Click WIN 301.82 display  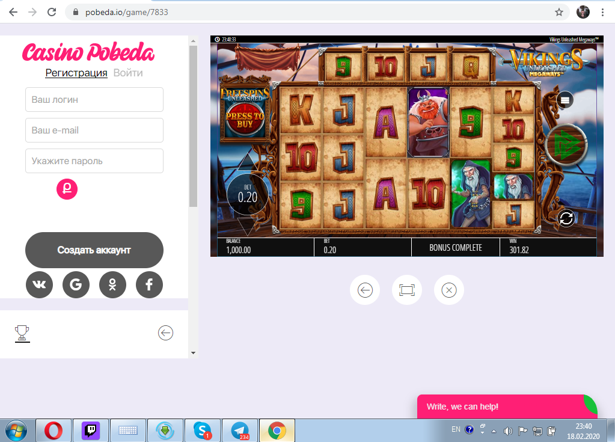coord(519,247)
